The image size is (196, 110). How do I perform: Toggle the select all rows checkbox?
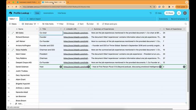pyautogui.click(x=8, y=29)
